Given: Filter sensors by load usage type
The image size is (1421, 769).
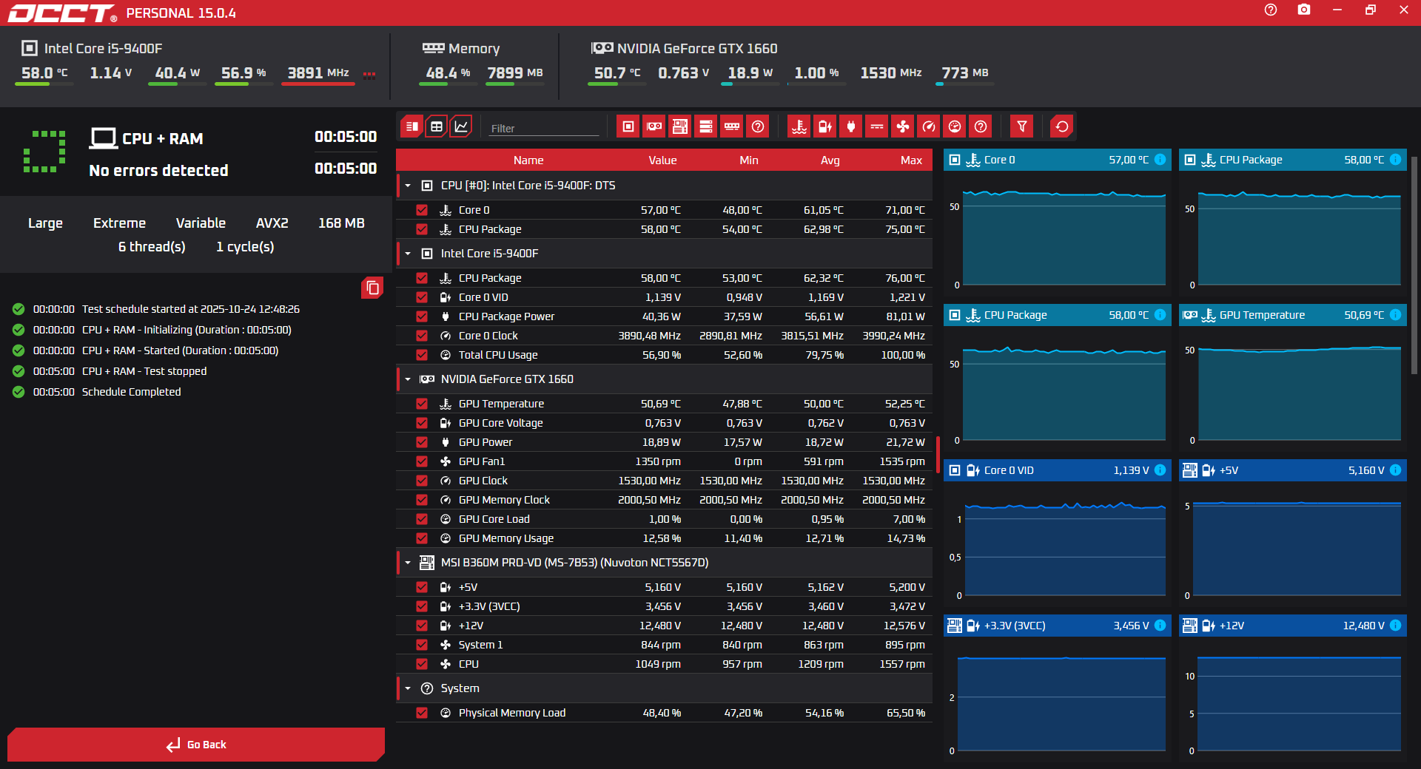Looking at the screenshot, I should (955, 126).
